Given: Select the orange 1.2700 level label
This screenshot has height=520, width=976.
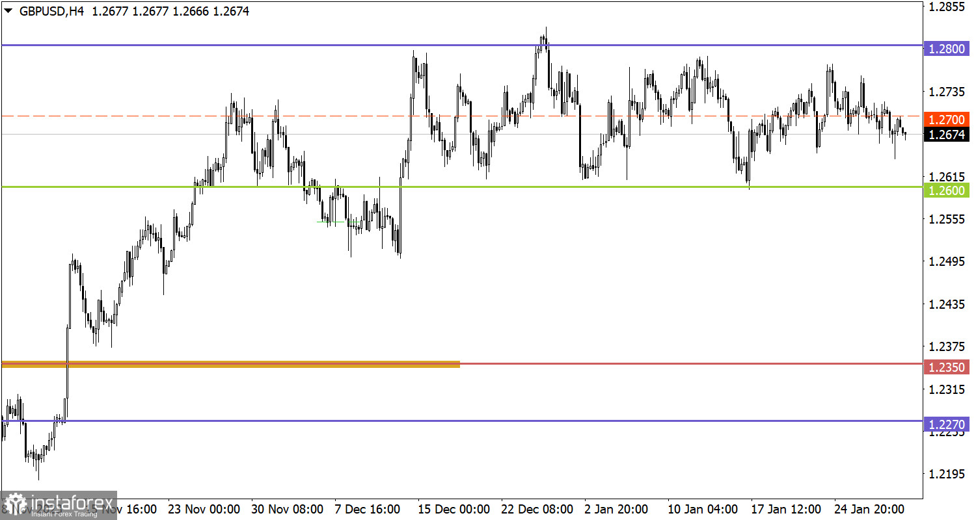Looking at the screenshot, I should (947, 120).
